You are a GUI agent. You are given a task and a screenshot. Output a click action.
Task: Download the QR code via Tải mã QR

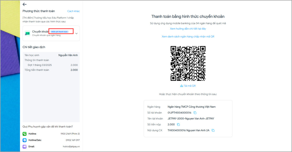(188, 86)
